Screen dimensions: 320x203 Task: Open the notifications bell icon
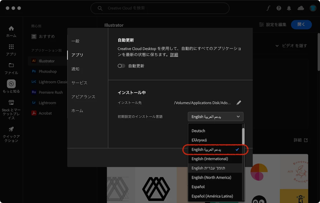289,8
